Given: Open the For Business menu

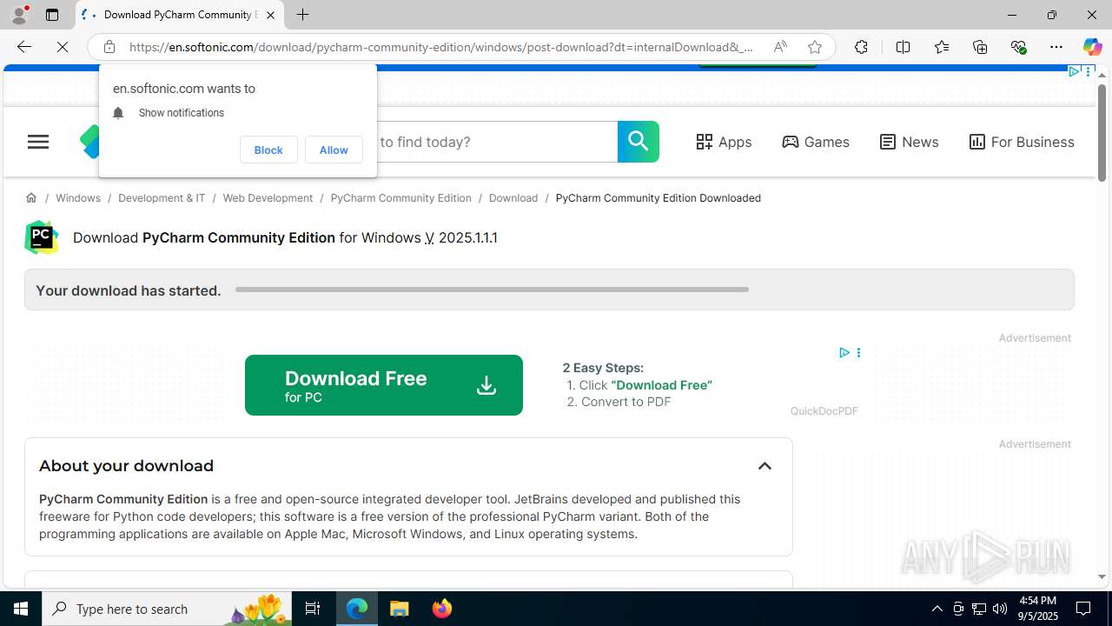Looking at the screenshot, I should 1022,142.
